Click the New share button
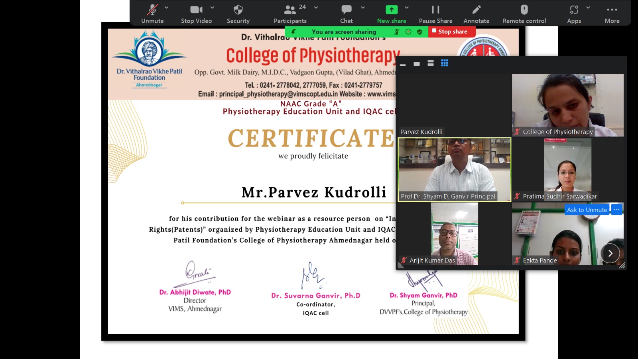Image resolution: width=638 pixels, height=359 pixels. (x=392, y=14)
